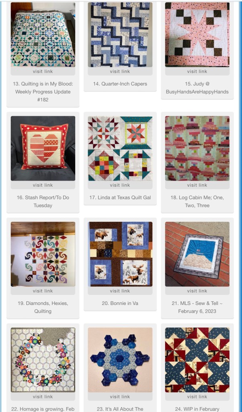Open the hexagon flower wreath quilt image
242x412 pixels.
point(43,360)
